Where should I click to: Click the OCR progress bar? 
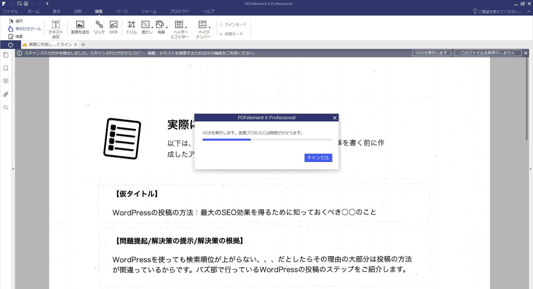[267, 139]
